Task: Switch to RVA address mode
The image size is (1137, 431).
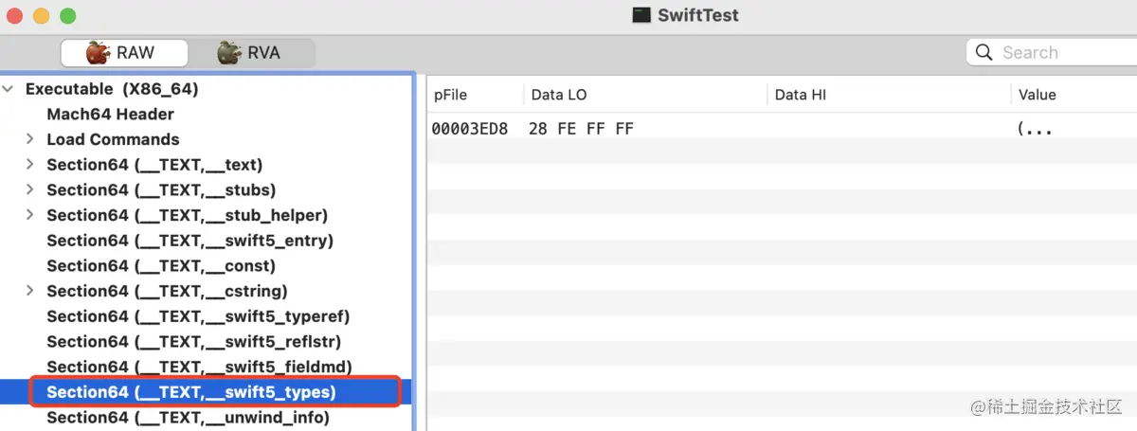Action: 250,53
